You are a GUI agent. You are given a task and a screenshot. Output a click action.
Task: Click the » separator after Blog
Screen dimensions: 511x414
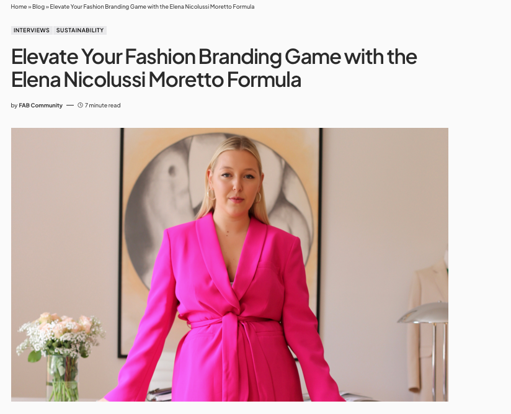(47, 7)
